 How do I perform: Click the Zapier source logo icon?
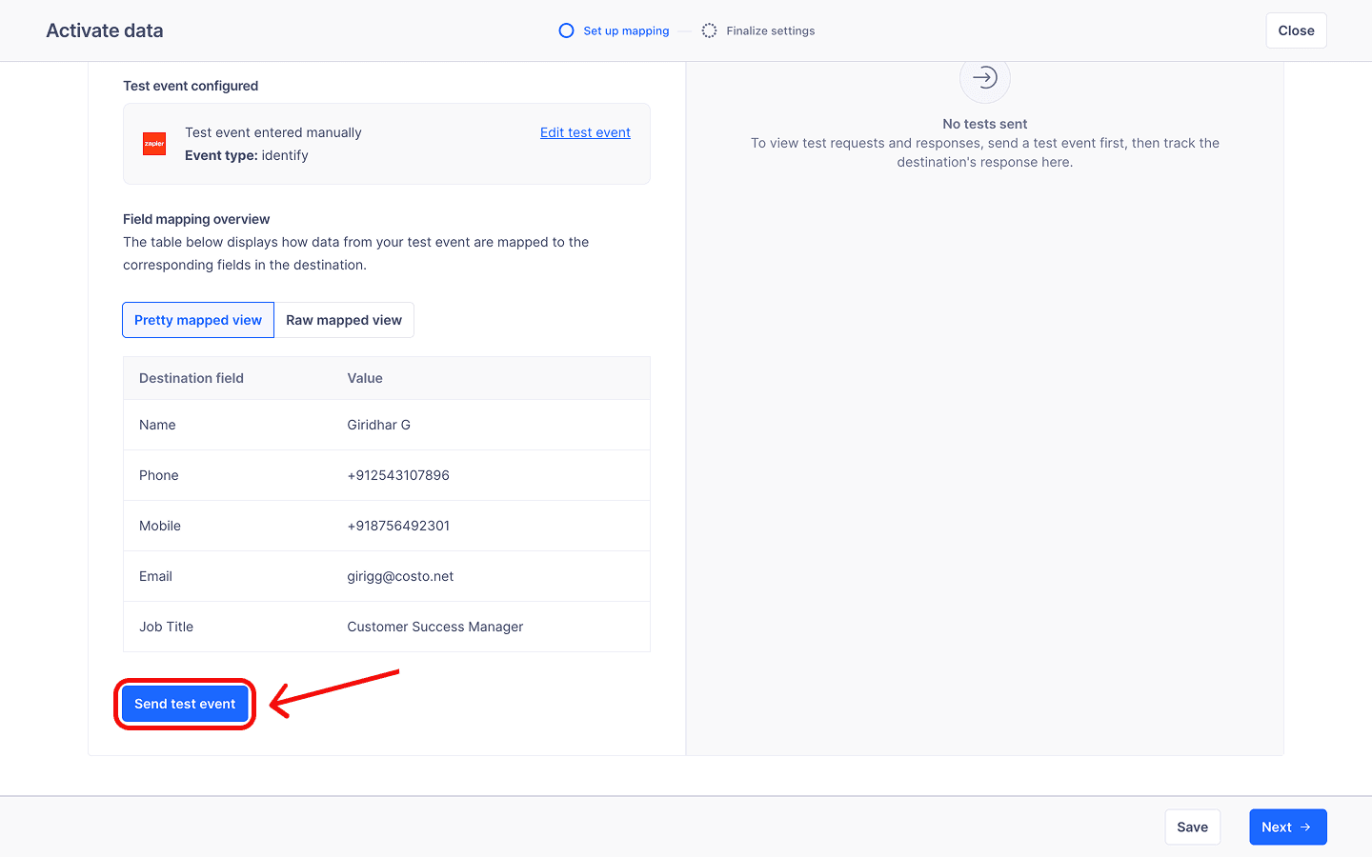[154, 144]
